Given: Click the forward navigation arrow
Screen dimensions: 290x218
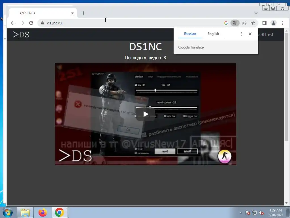Looking at the screenshot, I should tap(22, 23).
